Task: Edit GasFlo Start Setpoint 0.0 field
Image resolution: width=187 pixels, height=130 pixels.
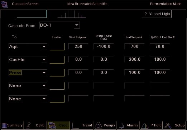Action: 78,59
